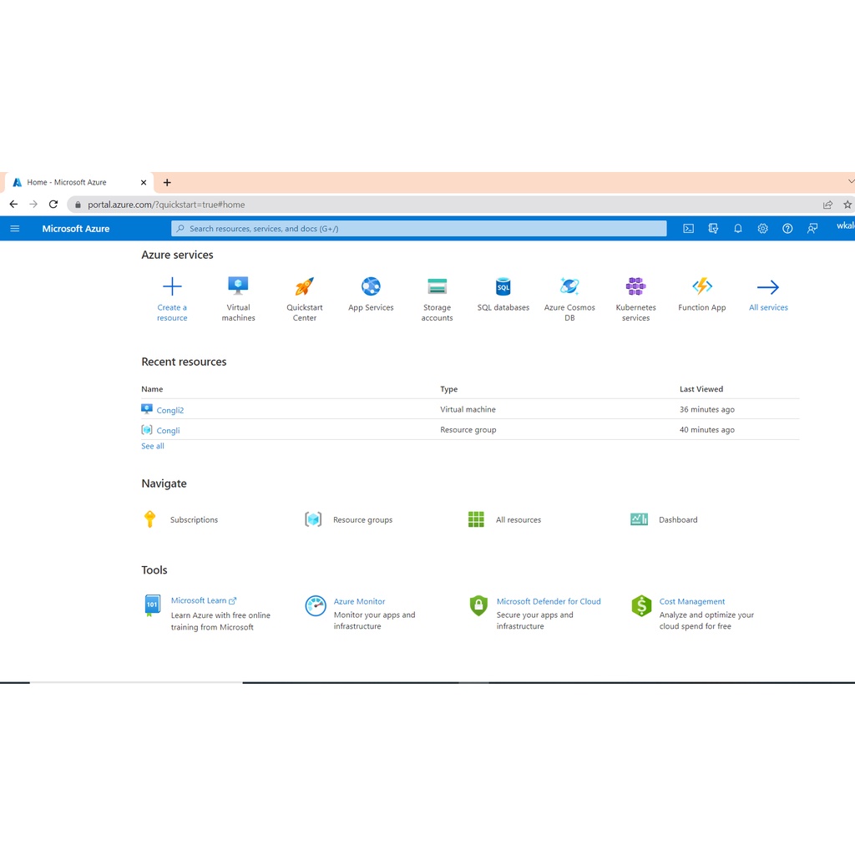Click the '40 minutes ago' cell
This screenshot has height=855, width=855.
706,430
